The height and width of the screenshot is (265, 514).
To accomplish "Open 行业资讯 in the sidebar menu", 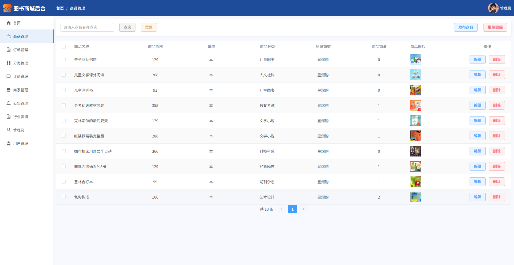I will 21,117.
